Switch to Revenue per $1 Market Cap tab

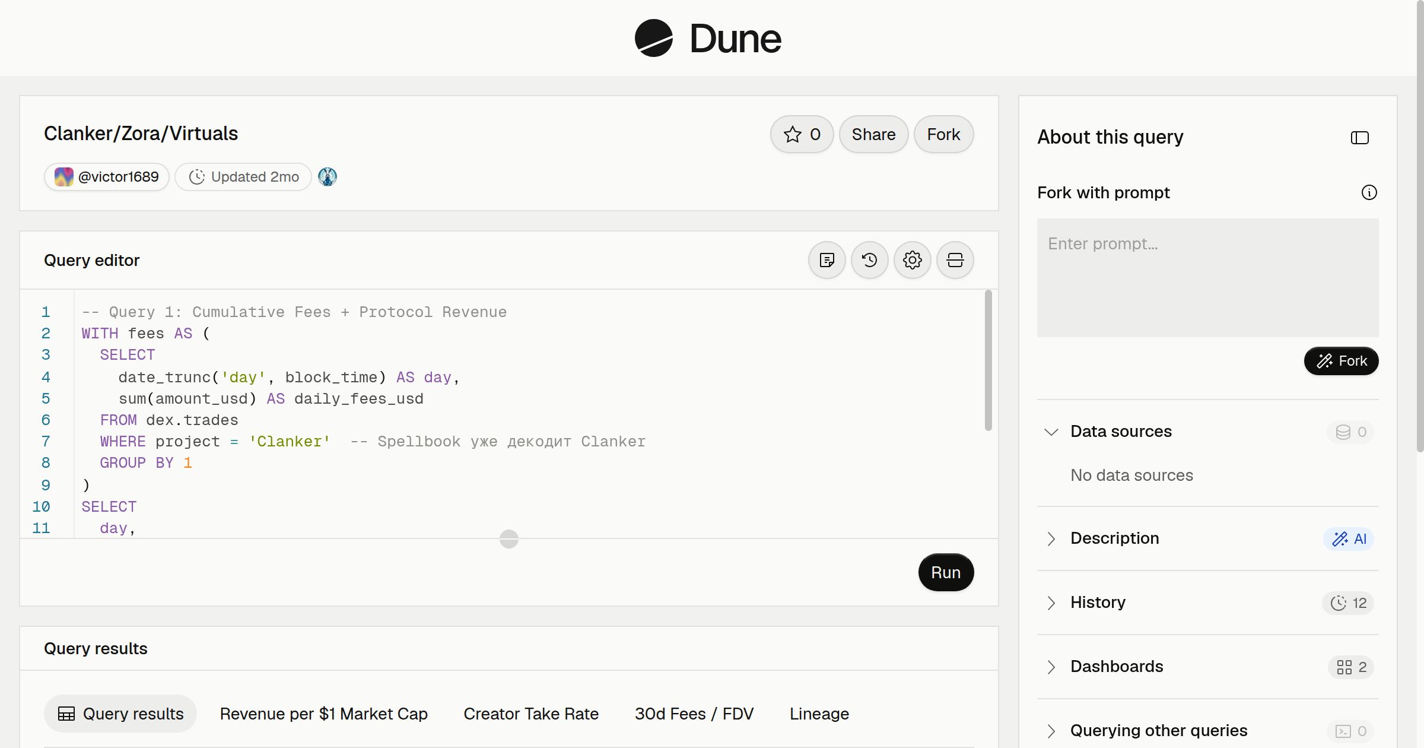tap(323, 714)
